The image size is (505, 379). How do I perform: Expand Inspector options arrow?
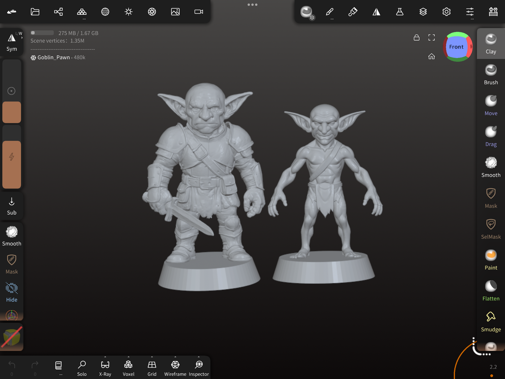(x=199, y=357)
